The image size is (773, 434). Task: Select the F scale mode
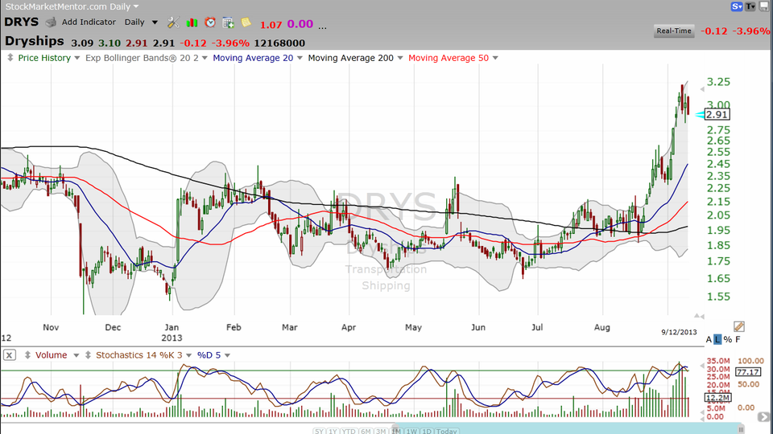[738, 339]
